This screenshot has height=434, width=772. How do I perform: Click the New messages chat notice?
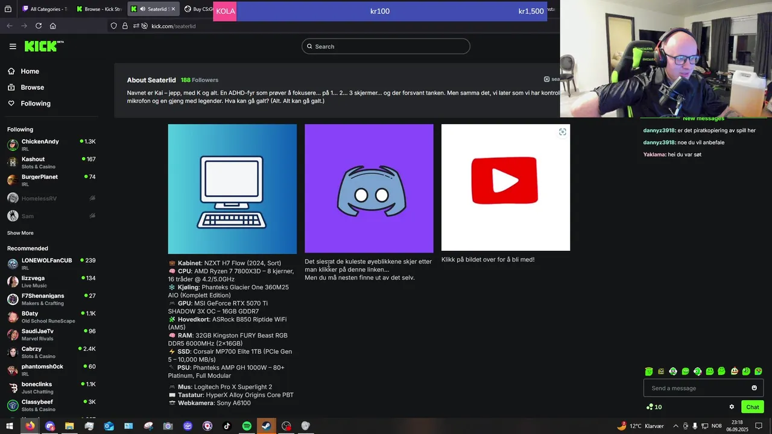(x=703, y=119)
